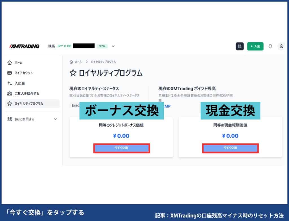Click the 現在のロイヤルティ・ステータス heading
The width and height of the screenshot is (289, 221).
94,89
